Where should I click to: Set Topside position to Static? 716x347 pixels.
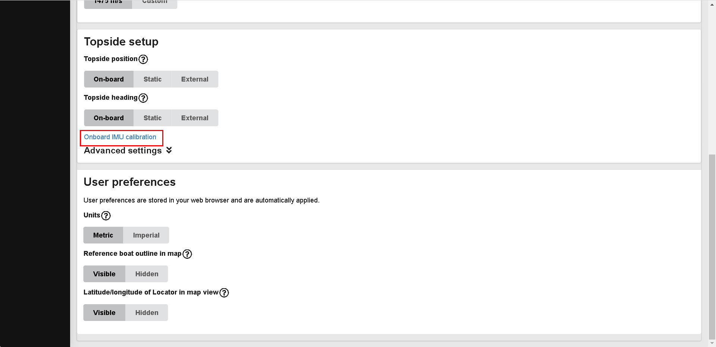pyautogui.click(x=153, y=79)
